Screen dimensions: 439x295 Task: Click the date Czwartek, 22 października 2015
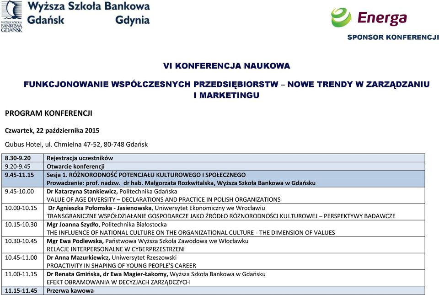pyautogui.click(x=52, y=130)
